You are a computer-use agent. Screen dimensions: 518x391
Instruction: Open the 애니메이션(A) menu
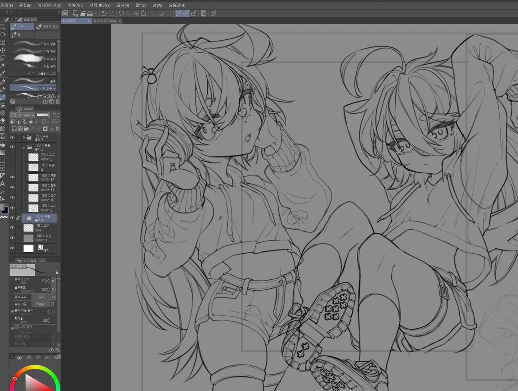pyautogui.click(x=50, y=5)
